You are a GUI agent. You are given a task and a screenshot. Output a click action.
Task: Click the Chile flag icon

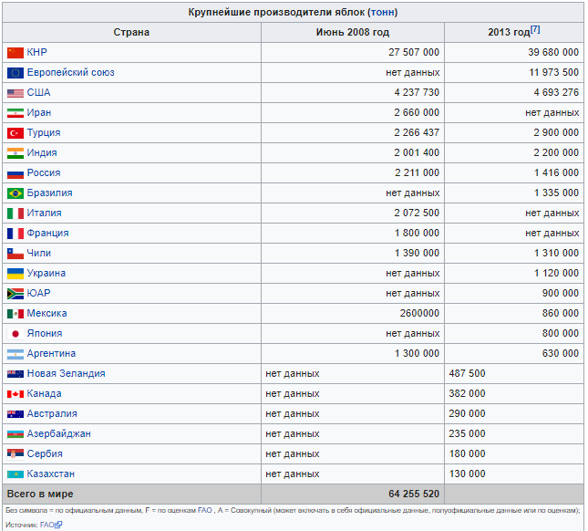[x=15, y=254]
